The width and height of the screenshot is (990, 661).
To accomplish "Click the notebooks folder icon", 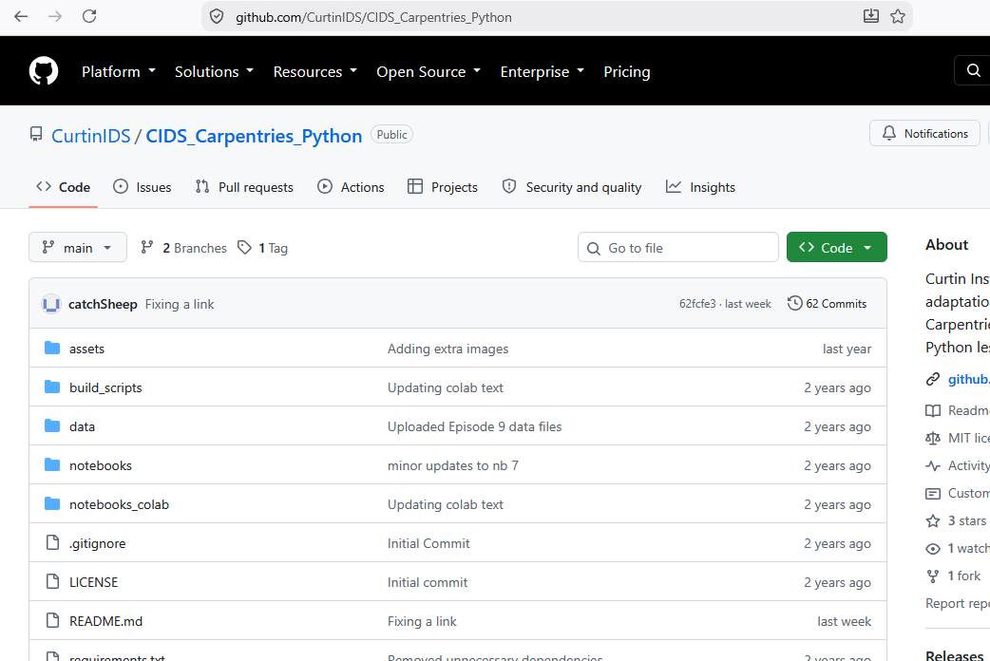I will [x=52, y=465].
